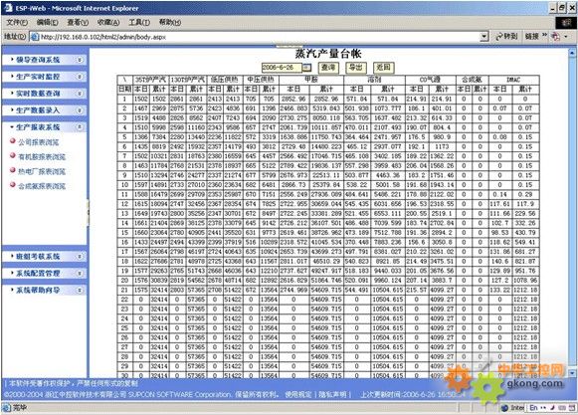The image size is (578, 415).
Task: Open the 帮助(H) help menu
Action: pos(170,23)
